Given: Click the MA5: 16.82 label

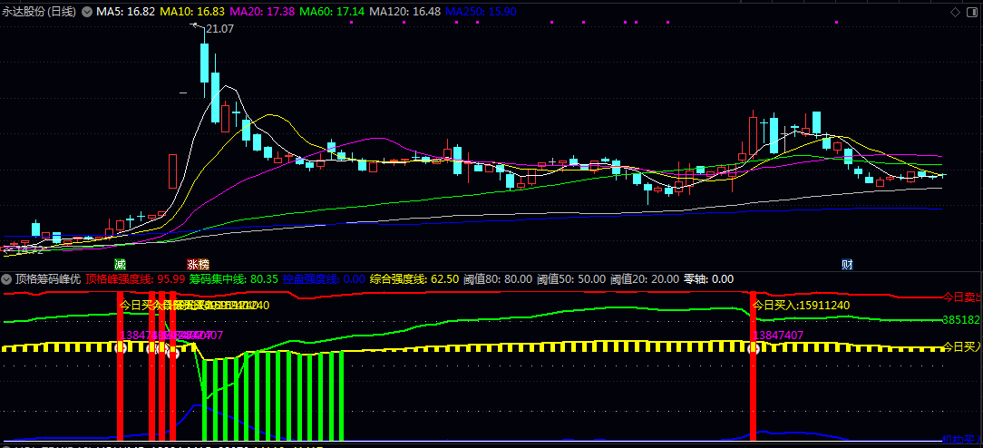Looking at the screenshot, I should click(125, 11).
